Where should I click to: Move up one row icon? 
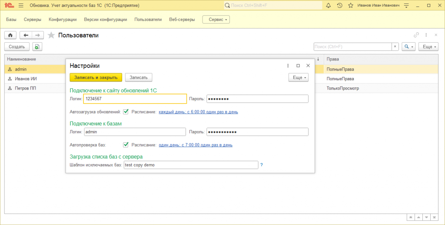tap(418, 217)
